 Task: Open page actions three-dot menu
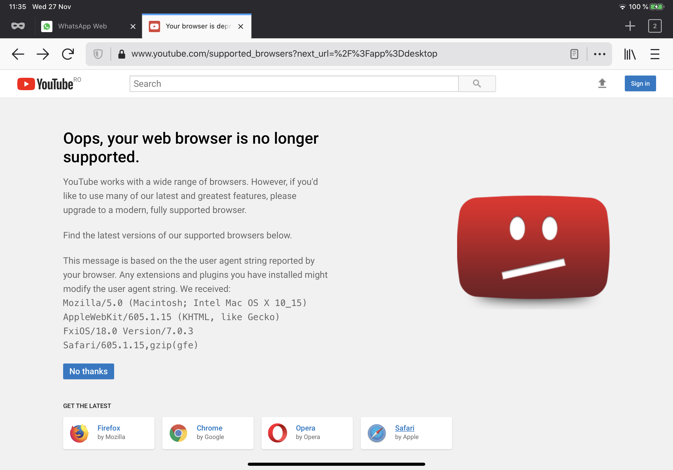tap(599, 54)
